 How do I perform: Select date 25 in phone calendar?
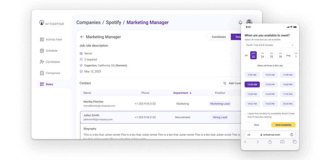coord(271,55)
